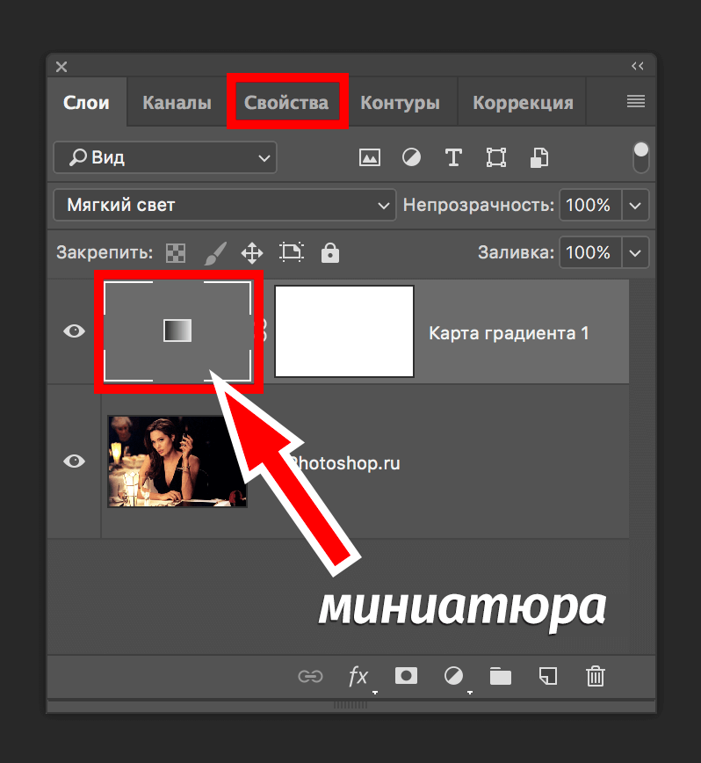Click the link layers chain icon
The height and width of the screenshot is (763, 701).
(x=310, y=676)
